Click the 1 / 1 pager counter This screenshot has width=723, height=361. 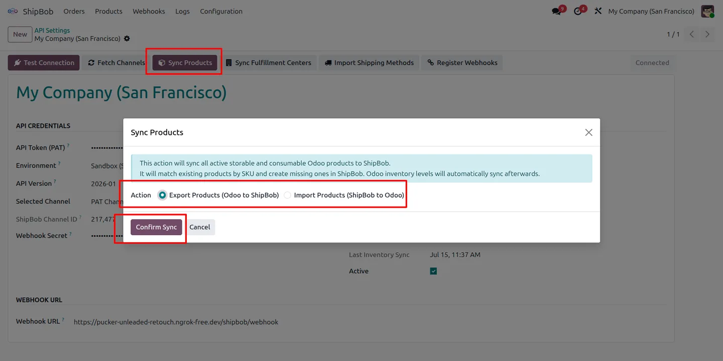pos(673,34)
